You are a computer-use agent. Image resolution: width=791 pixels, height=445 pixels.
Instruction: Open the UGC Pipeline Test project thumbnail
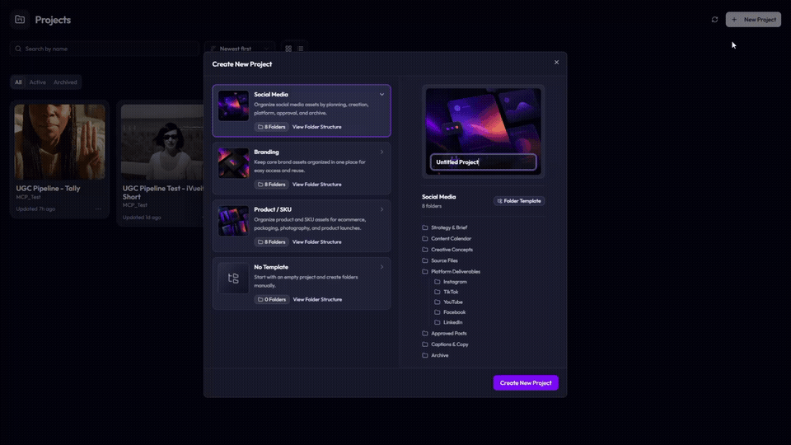(162, 142)
